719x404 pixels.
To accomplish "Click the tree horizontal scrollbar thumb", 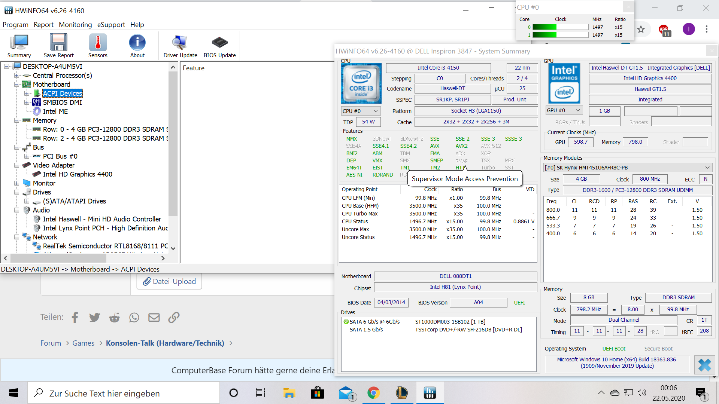I will pos(58,258).
